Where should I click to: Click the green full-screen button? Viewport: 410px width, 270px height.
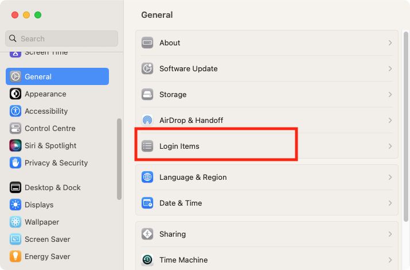[38, 15]
